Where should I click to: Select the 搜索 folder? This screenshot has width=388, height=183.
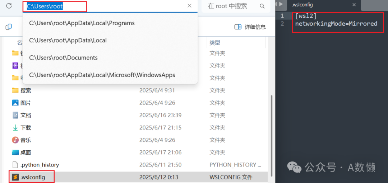coord(26,90)
